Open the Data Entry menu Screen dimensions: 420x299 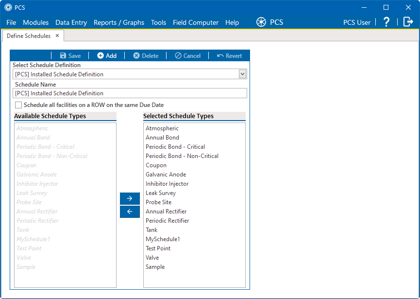coord(71,22)
